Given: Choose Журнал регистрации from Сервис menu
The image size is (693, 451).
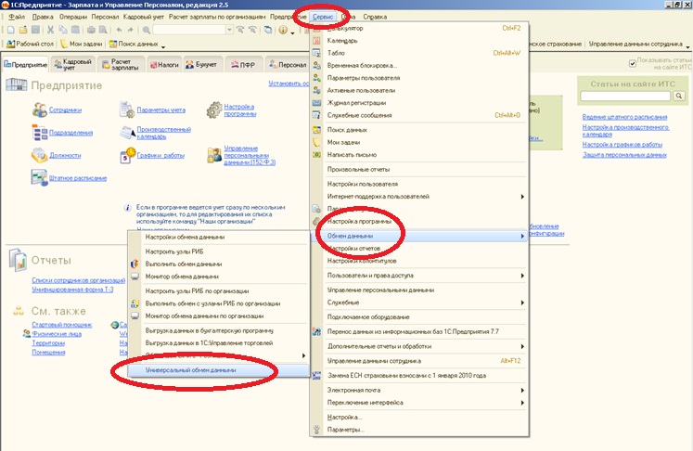Looking at the screenshot, I should click(419, 103).
